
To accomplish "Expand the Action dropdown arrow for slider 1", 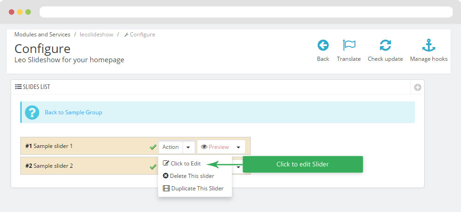I will click(189, 147).
